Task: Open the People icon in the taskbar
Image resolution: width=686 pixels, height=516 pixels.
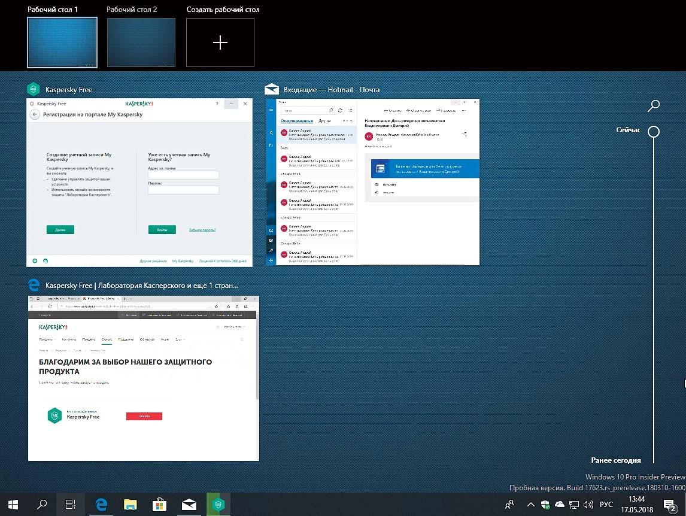Action: pos(509,505)
